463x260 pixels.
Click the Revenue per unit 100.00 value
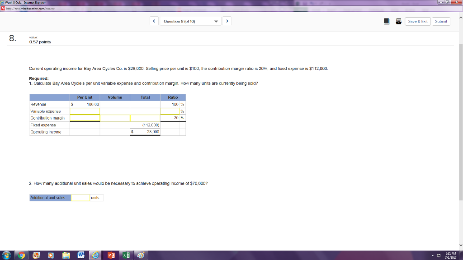pyautogui.click(x=93, y=104)
